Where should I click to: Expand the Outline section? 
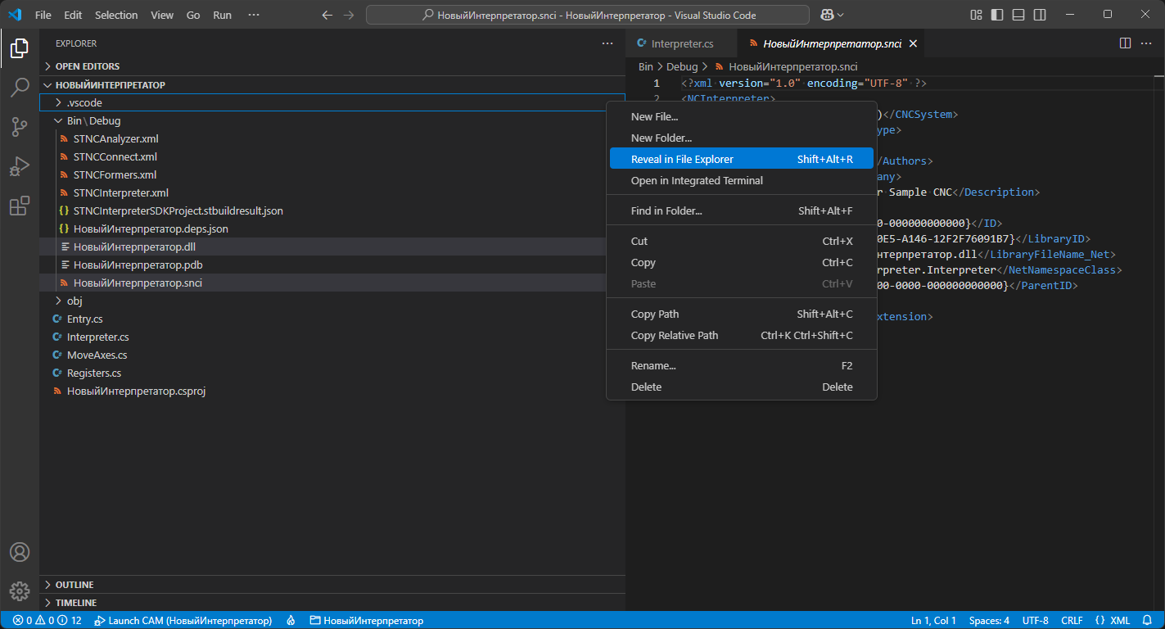click(332, 585)
